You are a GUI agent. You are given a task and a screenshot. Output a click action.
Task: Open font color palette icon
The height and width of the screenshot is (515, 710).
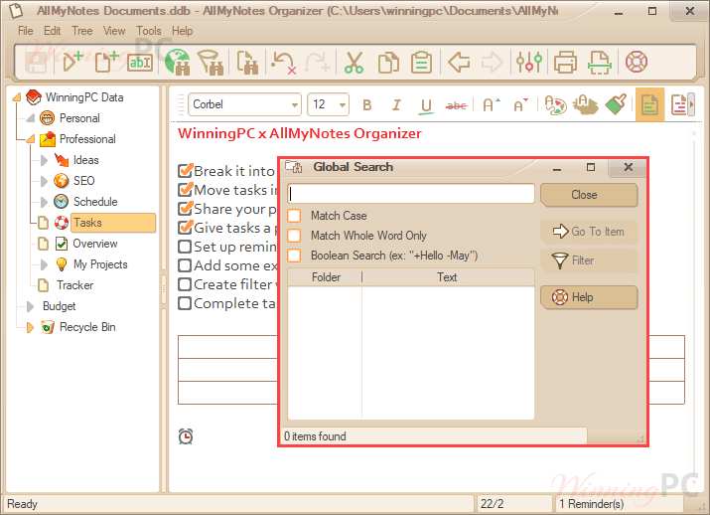[555, 104]
